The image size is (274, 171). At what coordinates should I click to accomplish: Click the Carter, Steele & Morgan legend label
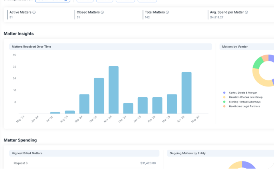coord(243,92)
